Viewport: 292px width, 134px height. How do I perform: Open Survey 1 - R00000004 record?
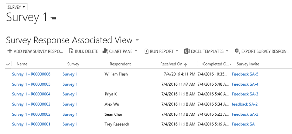31,94
